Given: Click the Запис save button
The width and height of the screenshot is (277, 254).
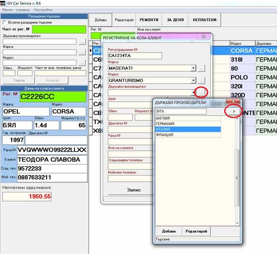Looking at the screenshot, I should (134, 190).
